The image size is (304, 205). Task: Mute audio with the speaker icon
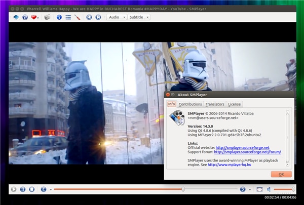point(269,189)
